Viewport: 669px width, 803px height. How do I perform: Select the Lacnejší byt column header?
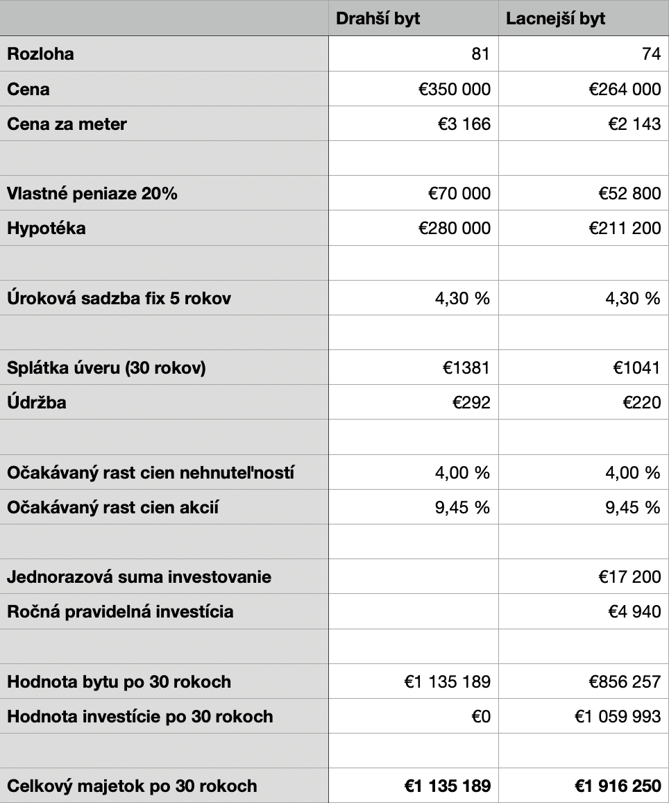(584, 19)
